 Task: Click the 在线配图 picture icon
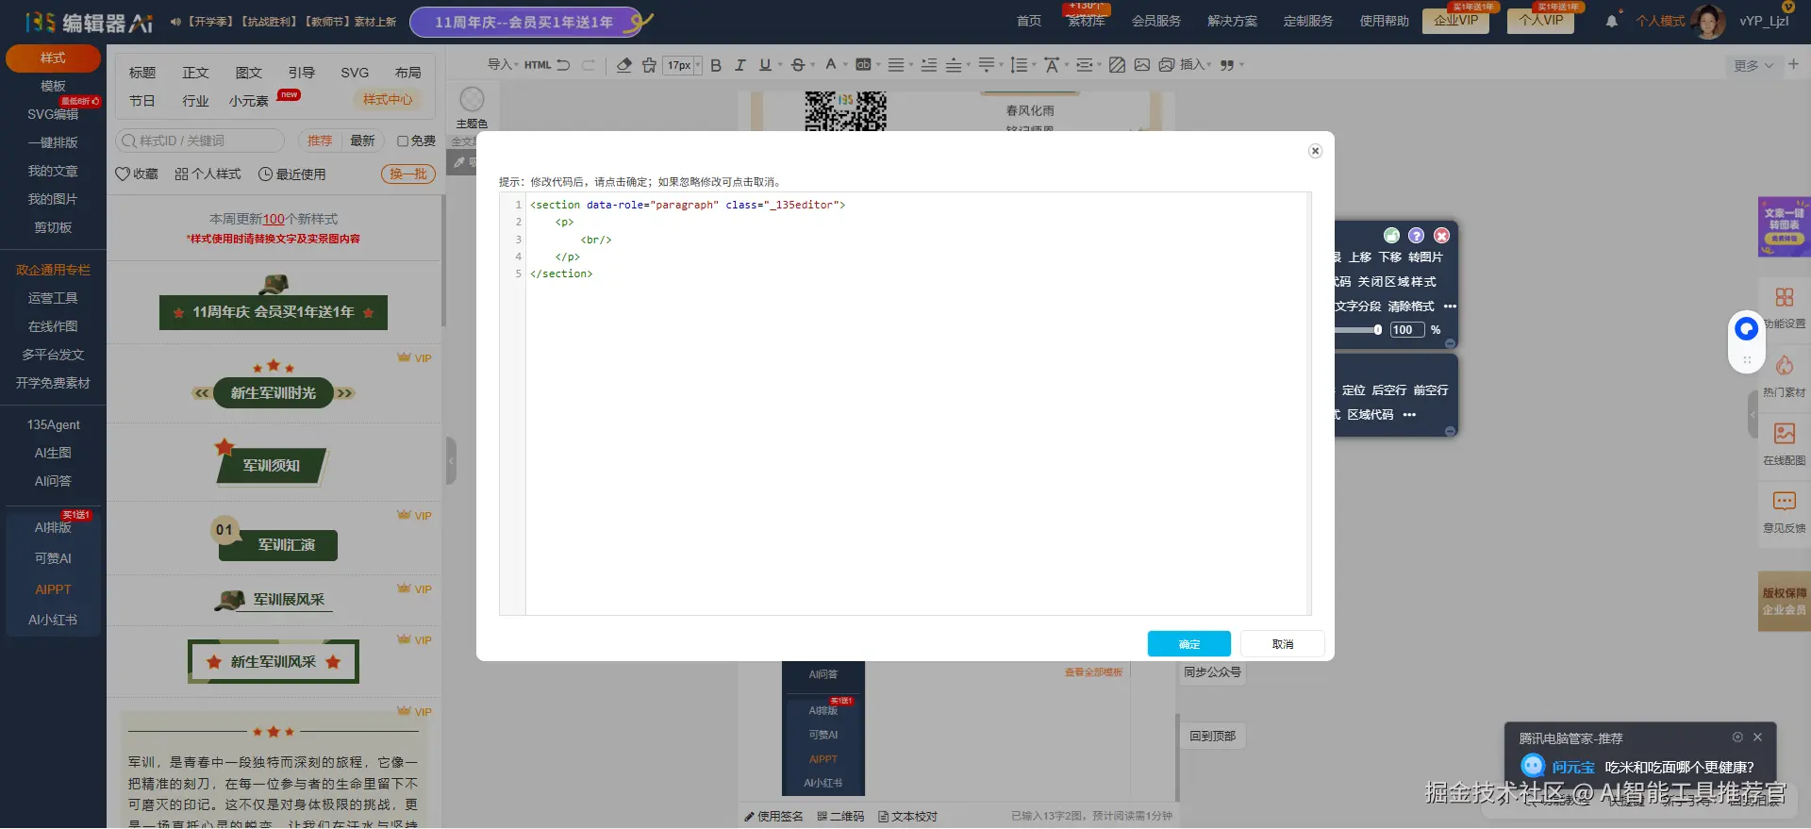tap(1785, 434)
